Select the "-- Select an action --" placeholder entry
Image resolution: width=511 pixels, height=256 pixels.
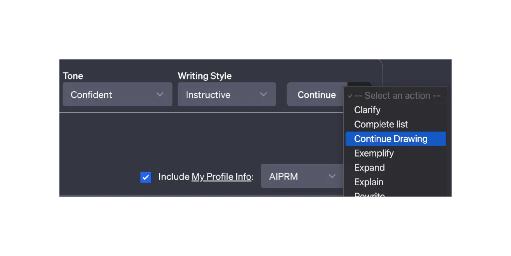[397, 96]
